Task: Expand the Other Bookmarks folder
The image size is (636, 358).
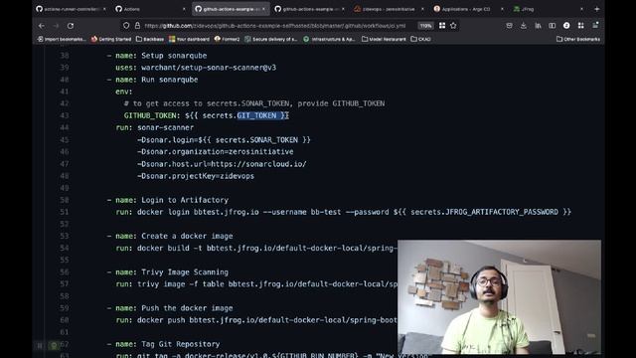Action: pos(578,39)
